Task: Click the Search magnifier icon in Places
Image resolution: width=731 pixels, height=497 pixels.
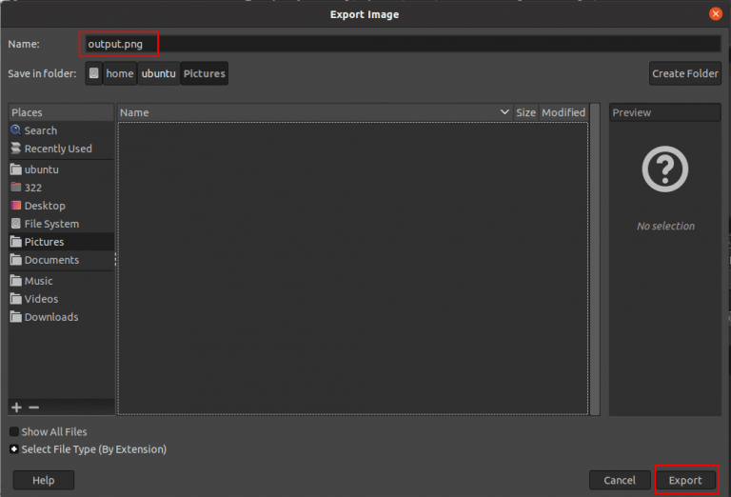Action: (x=16, y=130)
